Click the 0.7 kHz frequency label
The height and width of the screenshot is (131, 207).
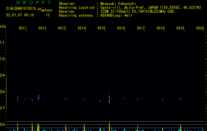tap(3, 108)
